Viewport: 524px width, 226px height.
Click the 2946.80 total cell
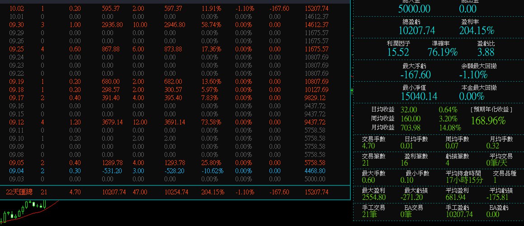175,25
